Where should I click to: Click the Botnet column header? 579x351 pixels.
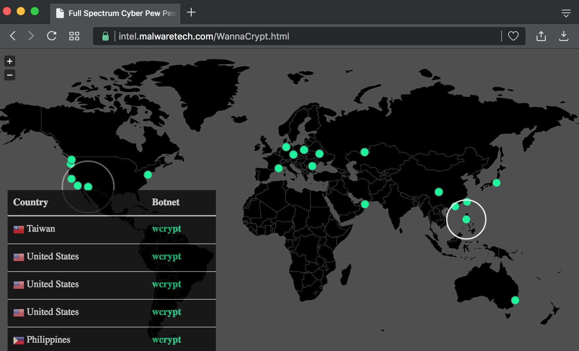pos(166,202)
